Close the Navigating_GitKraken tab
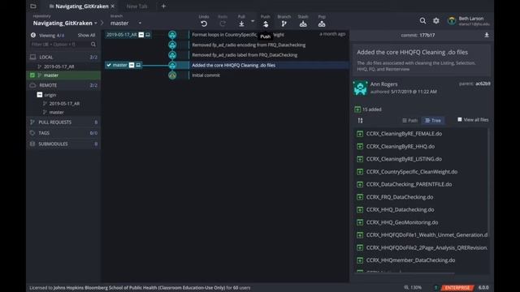The height and width of the screenshot is (292, 520). pyautogui.click(x=113, y=6)
